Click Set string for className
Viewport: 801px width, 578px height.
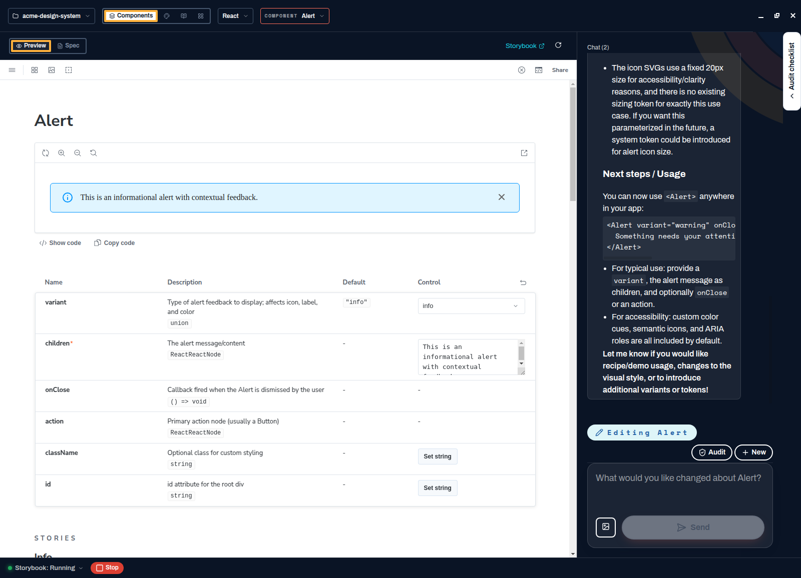coord(438,456)
